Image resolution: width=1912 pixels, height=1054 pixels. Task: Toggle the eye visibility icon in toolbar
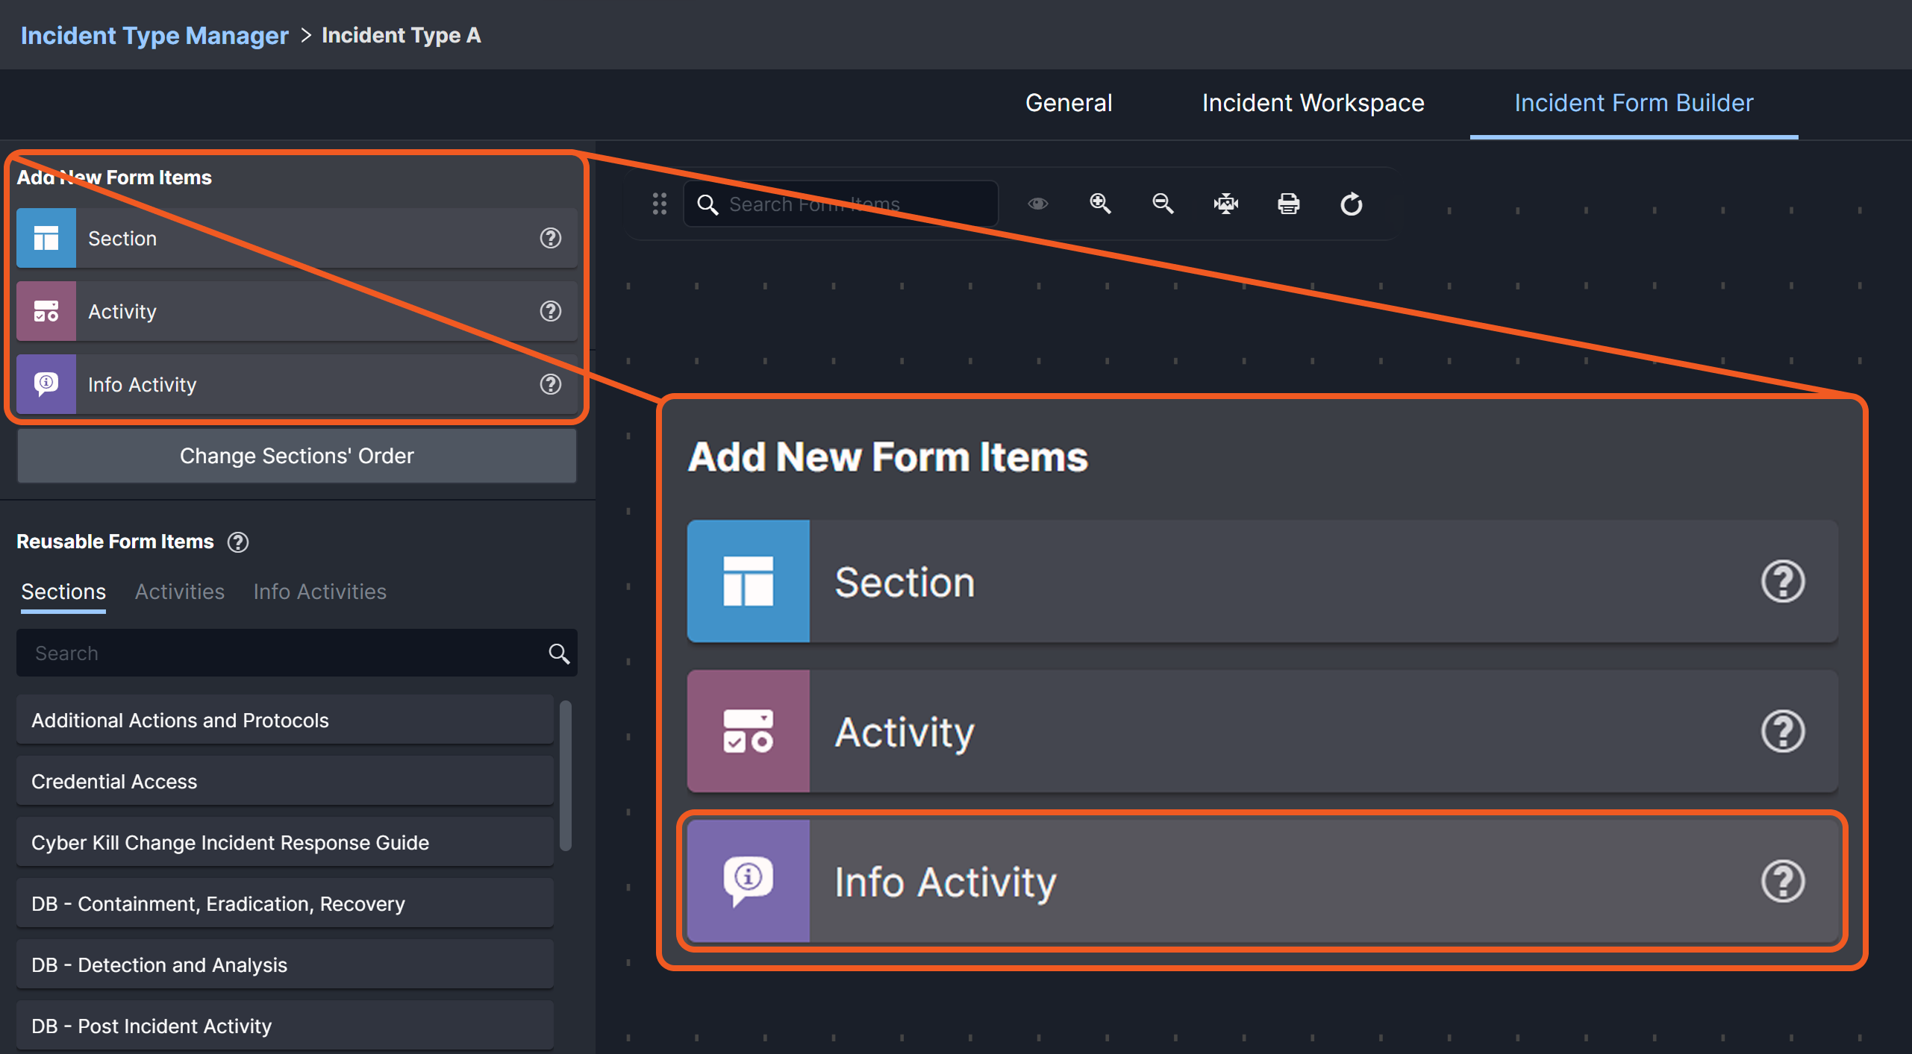pyautogui.click(x=1037, y=204)
